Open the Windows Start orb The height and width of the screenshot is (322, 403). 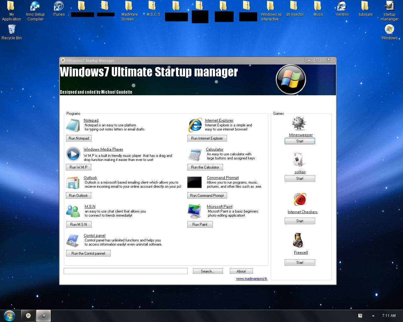[x=9, y=315]
